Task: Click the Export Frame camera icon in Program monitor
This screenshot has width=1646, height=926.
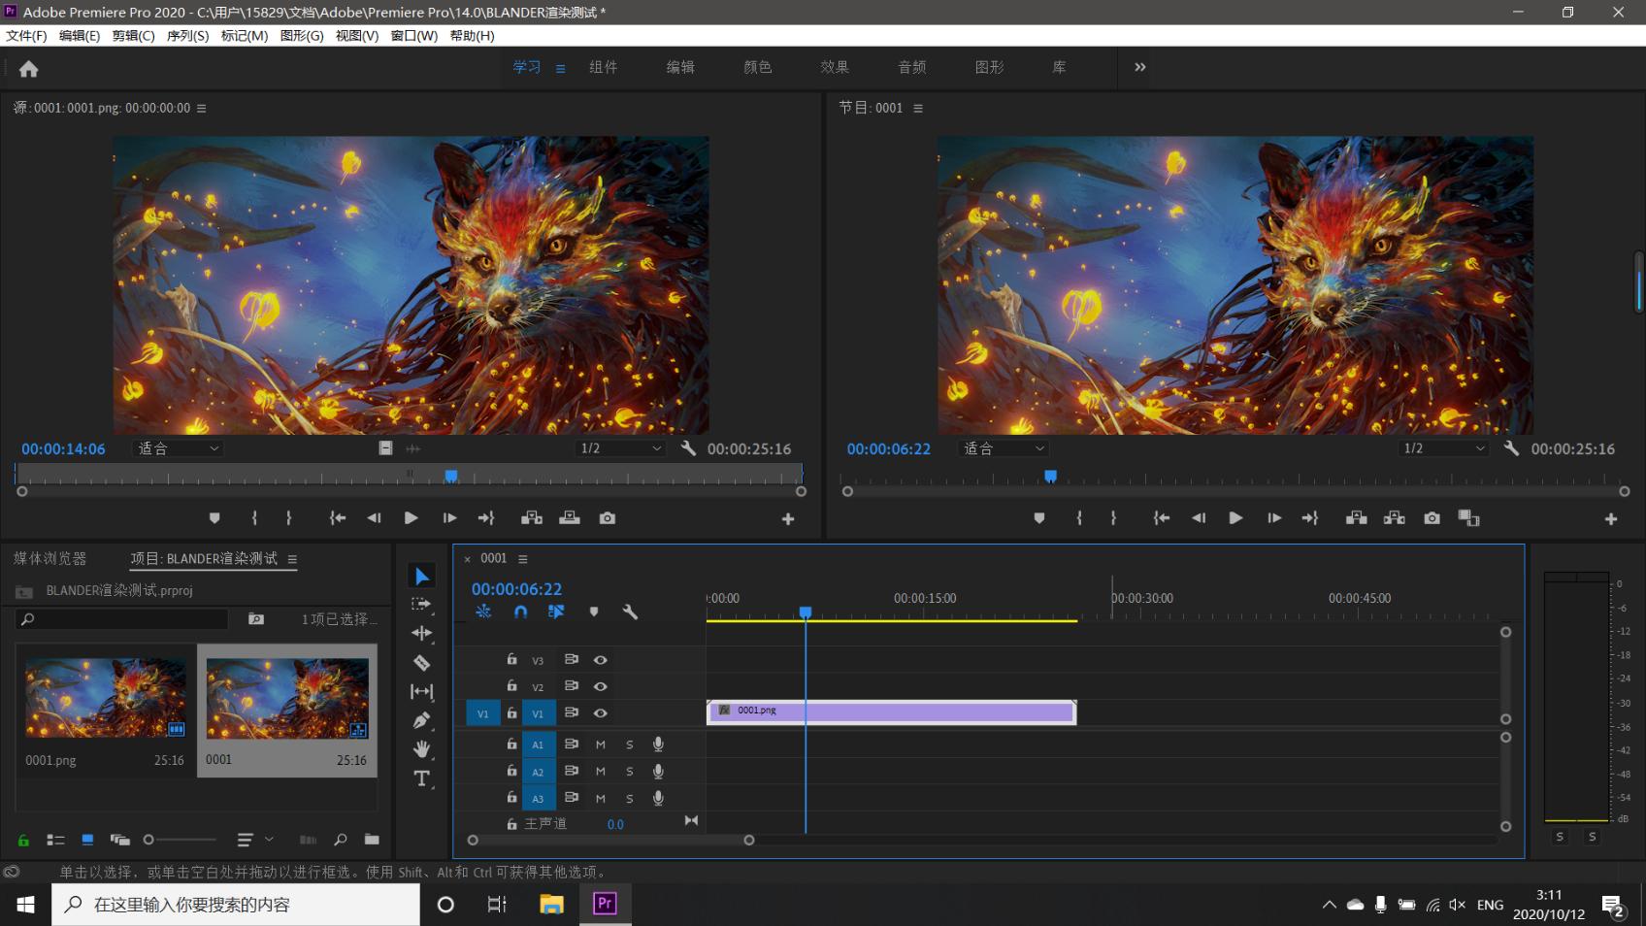Action: coord(1432,518)
